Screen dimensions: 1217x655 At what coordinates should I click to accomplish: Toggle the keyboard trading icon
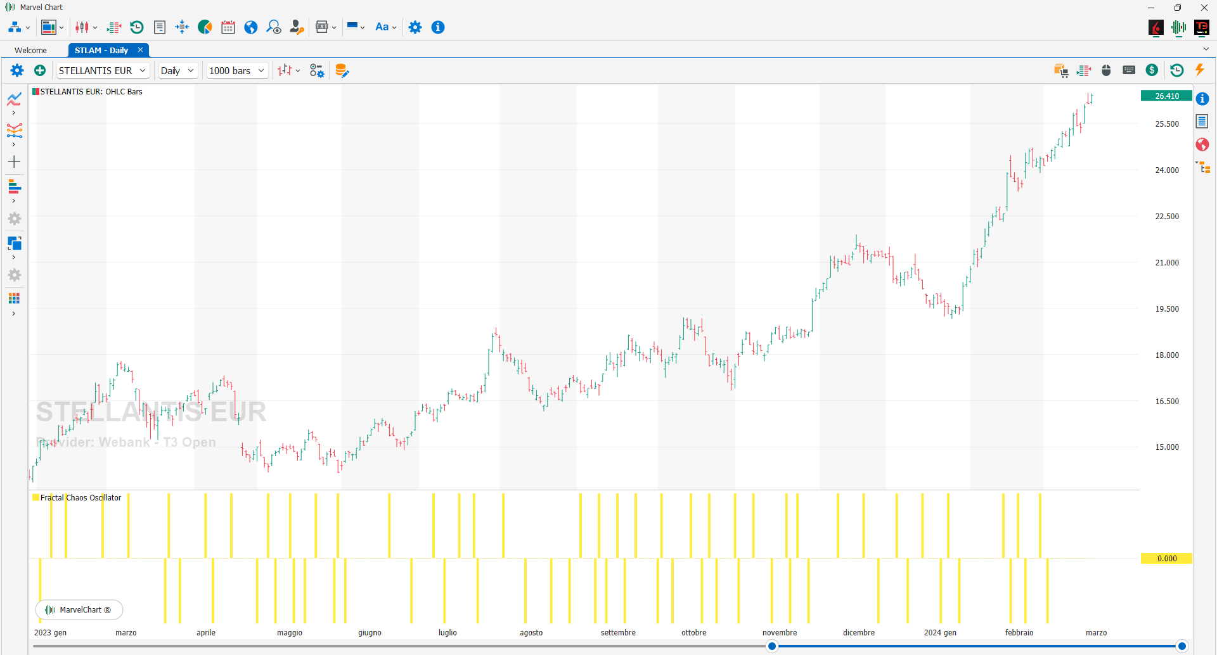1129,70
